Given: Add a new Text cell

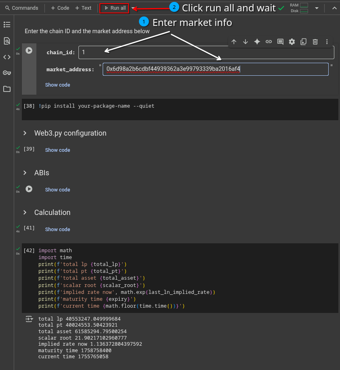Looking at the screenshot, I should [x=83, y=8].
